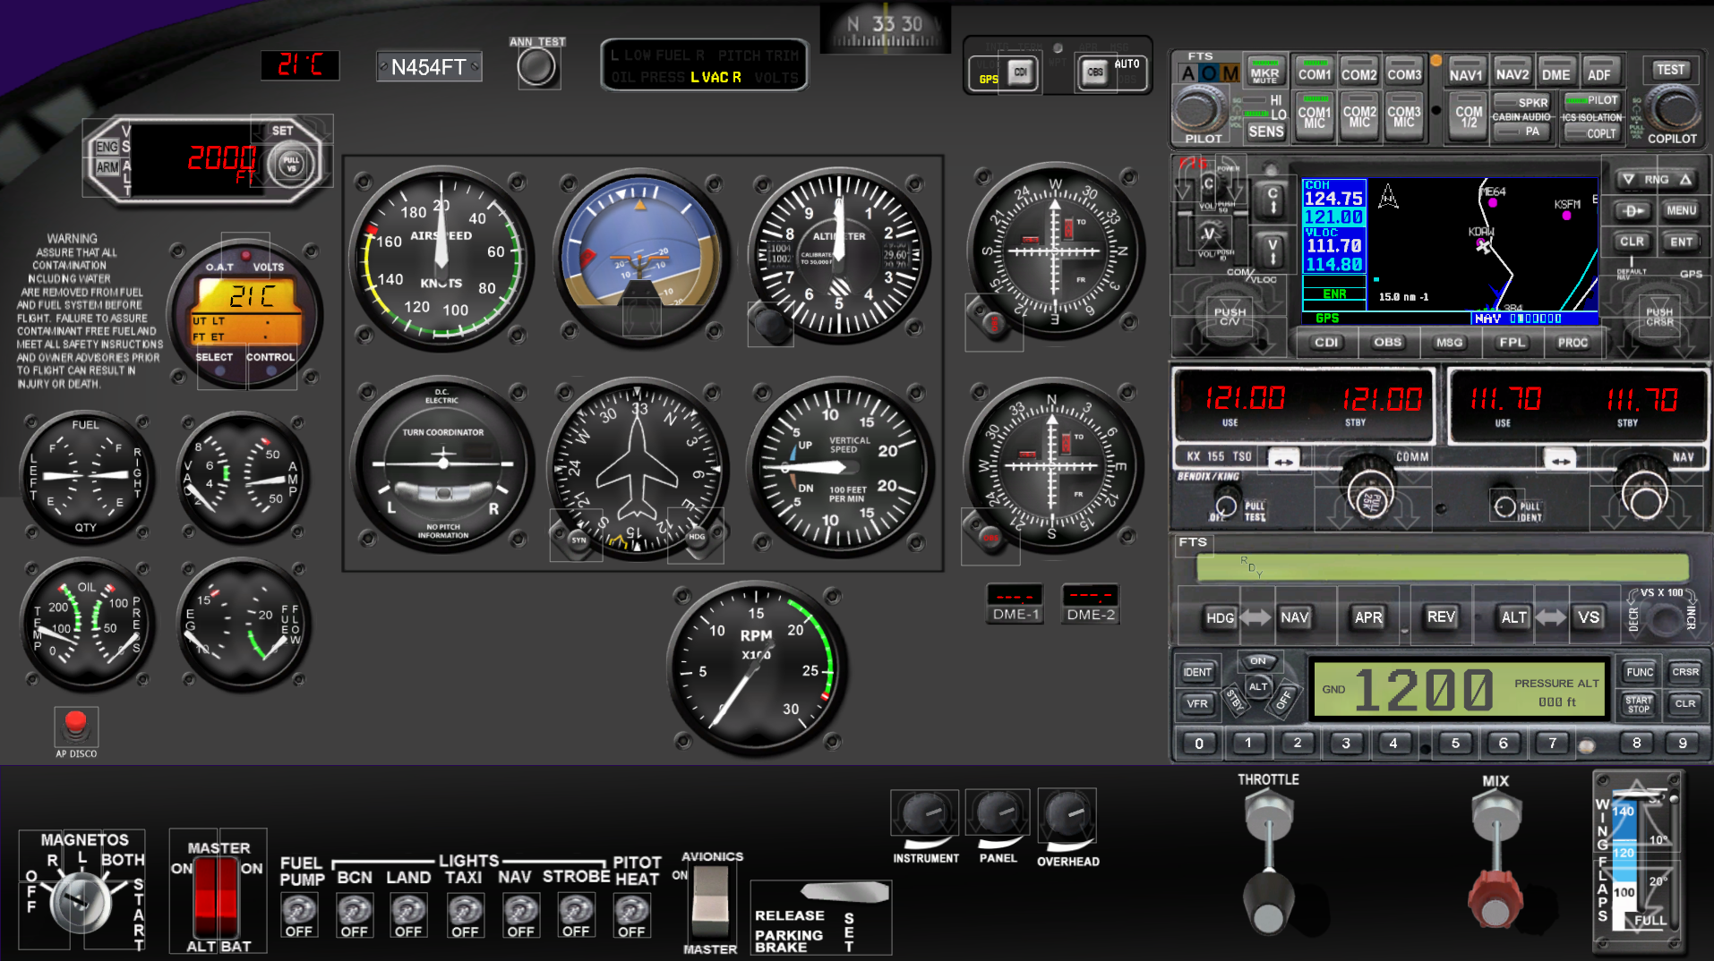The width and height of the screenshot is (1714, 961).
Task: Engage the autopilot APR mode button
Action: point(1367,617)
